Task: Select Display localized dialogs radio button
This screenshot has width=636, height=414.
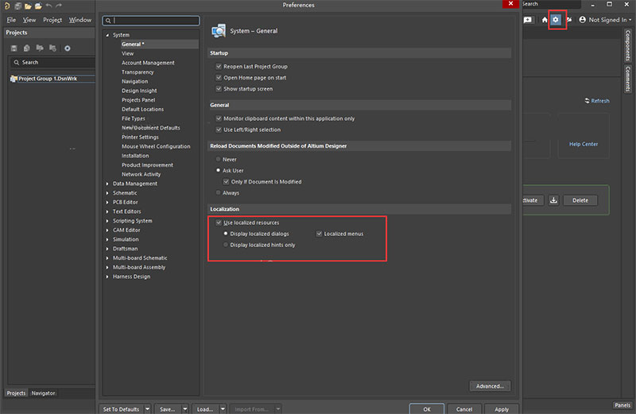Action: (x=226, y=234)
